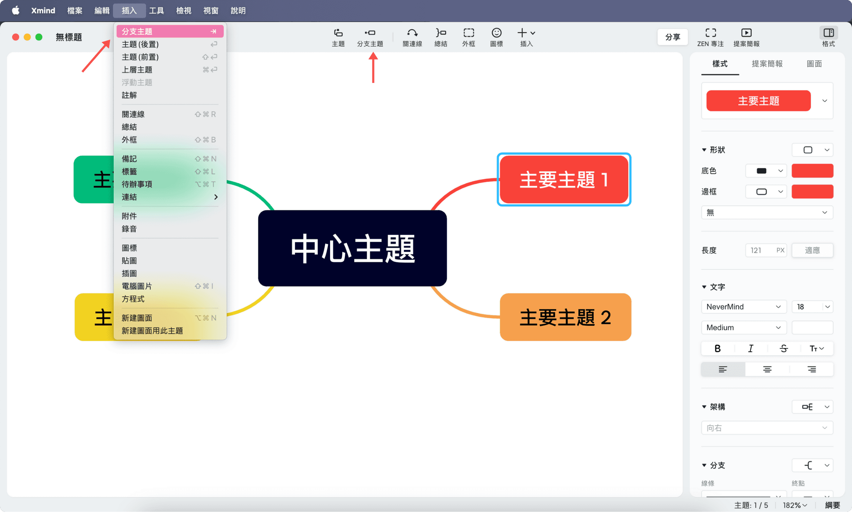852x517 pixels.
Task: Select the 關連線 relationship tool
Action: click(412, 37)
